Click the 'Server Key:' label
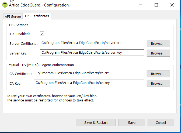This screenshot has width=181, height=133. [18, 53]
